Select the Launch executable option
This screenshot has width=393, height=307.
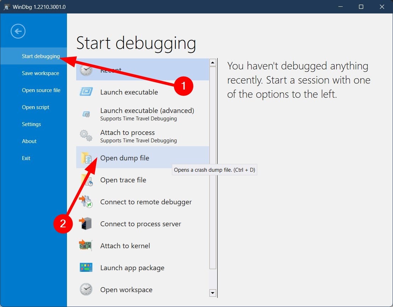142,92
